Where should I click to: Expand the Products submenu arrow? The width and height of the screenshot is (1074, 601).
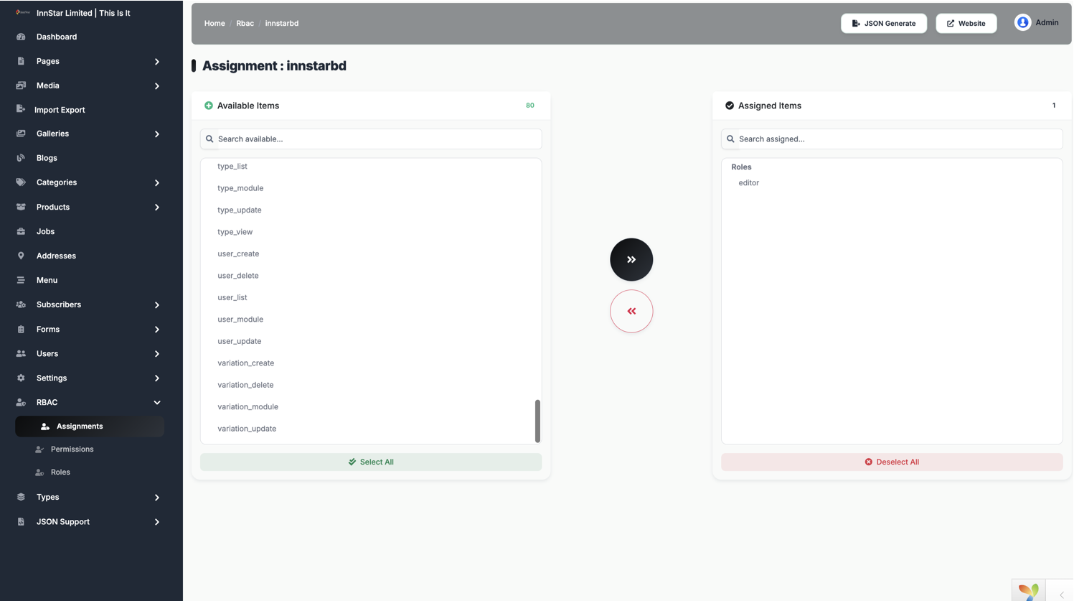[x=157, y=208]
